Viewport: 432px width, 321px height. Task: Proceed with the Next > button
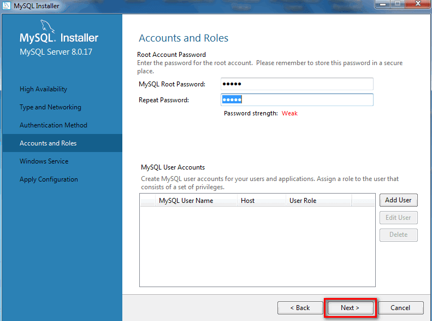[350, 307]
